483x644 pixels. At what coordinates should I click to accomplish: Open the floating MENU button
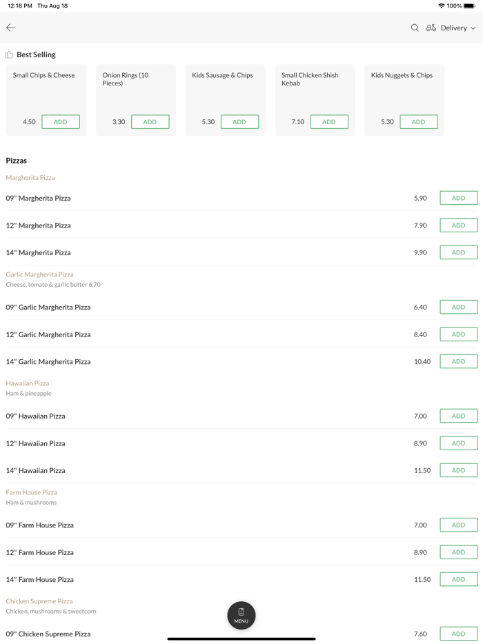pos(241,615)
